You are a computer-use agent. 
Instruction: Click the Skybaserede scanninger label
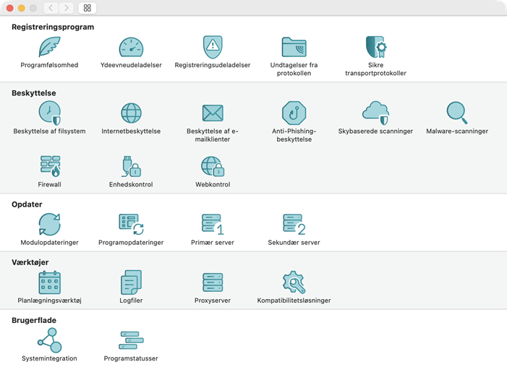(375, 131)
